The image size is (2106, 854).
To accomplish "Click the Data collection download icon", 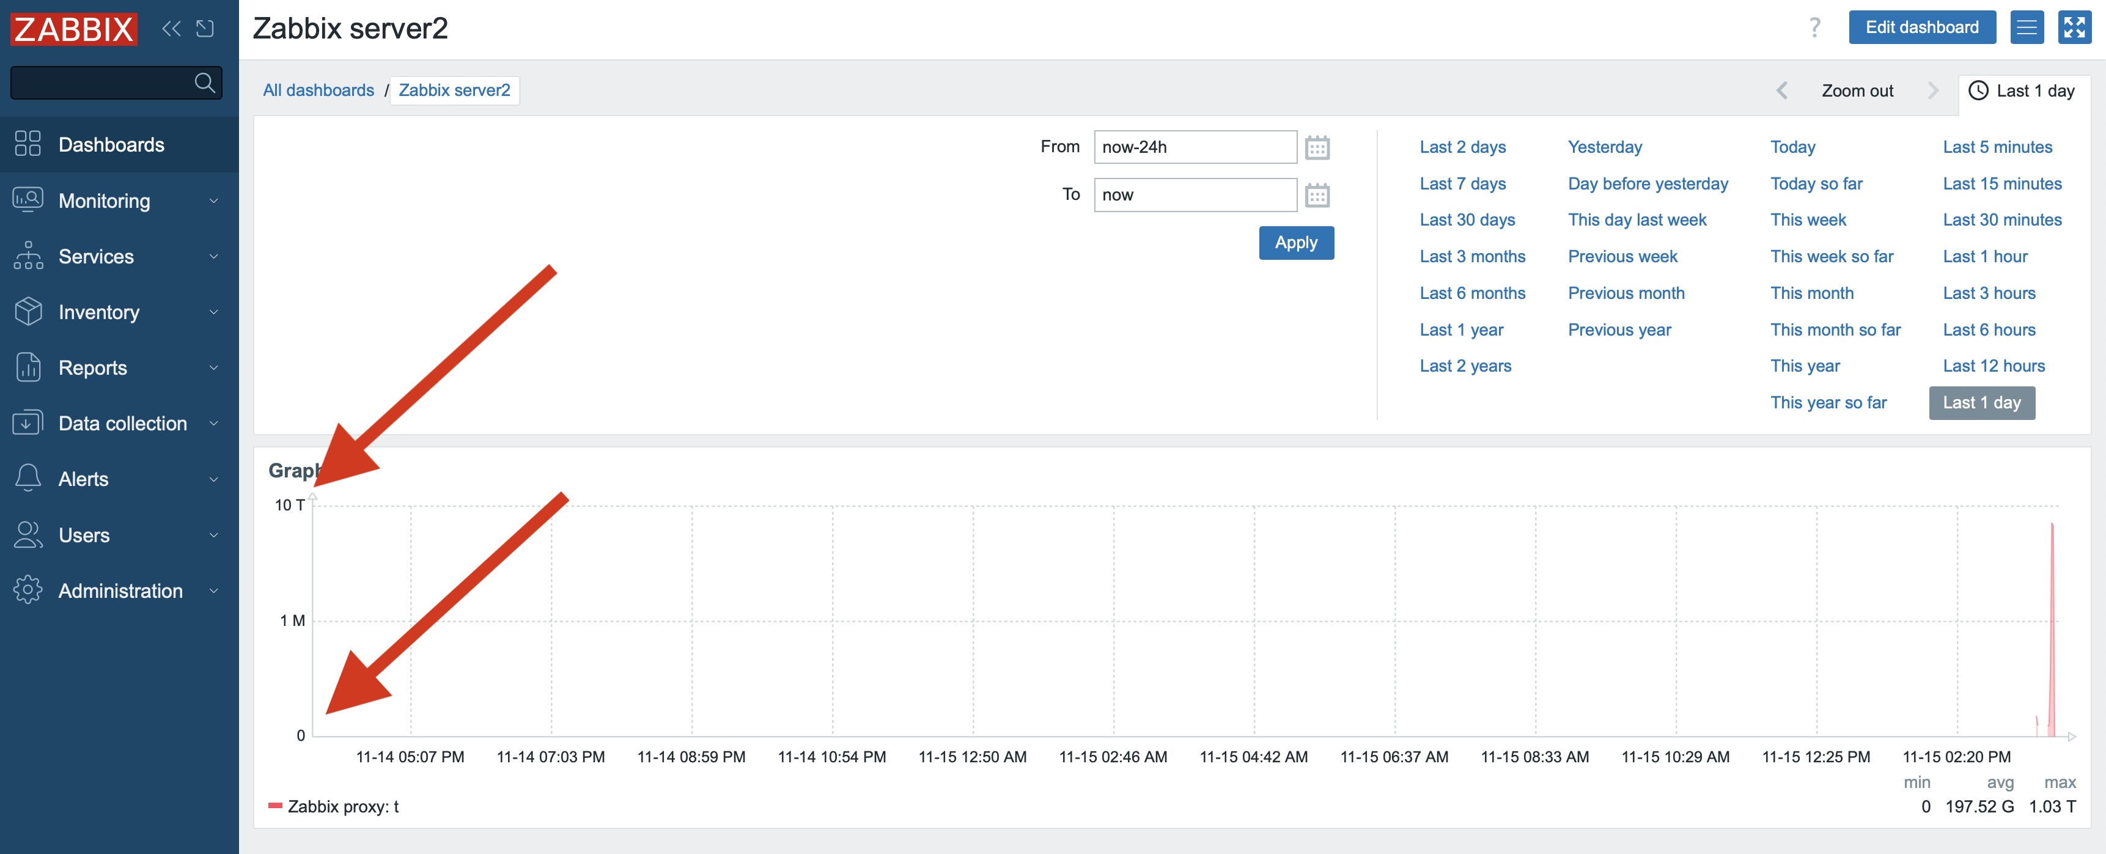I will tap(28, 422).
